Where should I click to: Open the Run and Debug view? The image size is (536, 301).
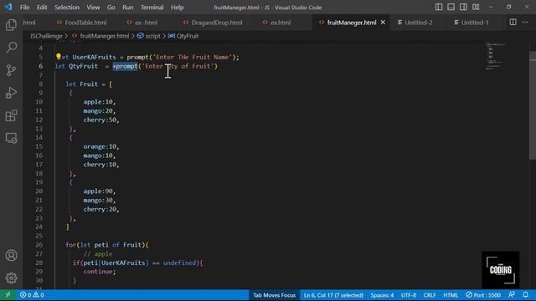pos(11,93)
